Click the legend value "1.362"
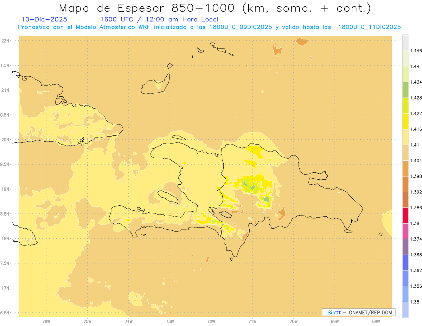The image size is (422, 326). point(417,270)
